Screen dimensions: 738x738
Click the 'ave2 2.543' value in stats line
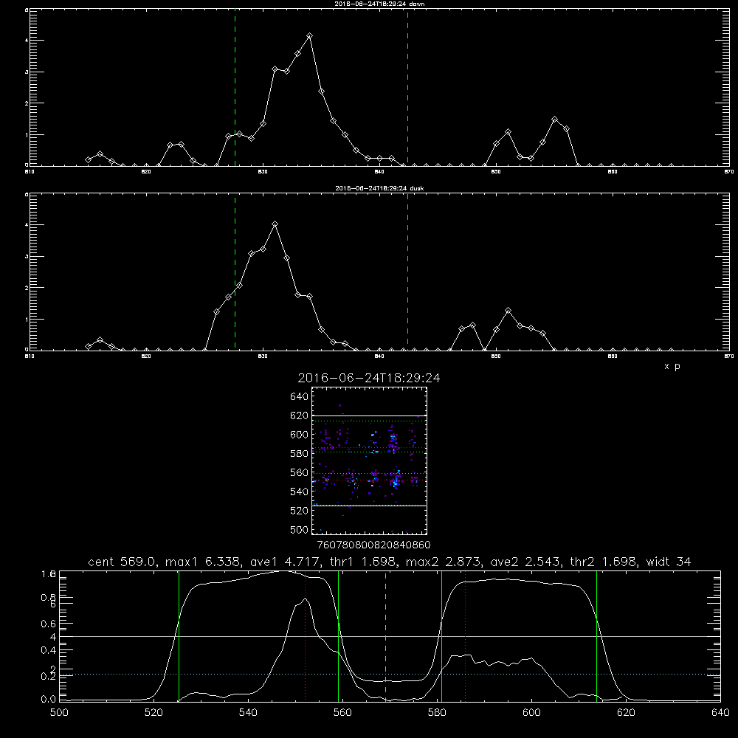525,562
